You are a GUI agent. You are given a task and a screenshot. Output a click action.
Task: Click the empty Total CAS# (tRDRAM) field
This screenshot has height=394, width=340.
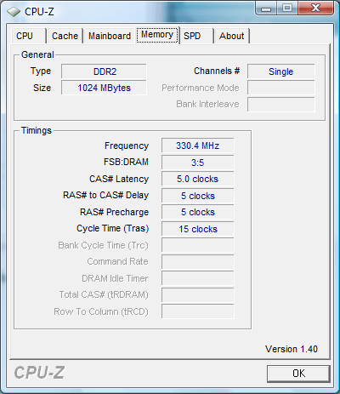pyautogui.click(x=198, y=295)
